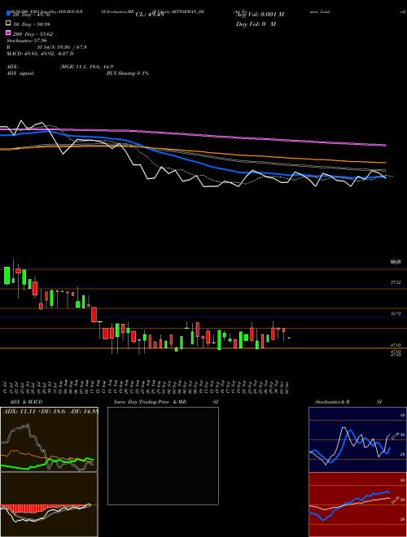
Task: Click the first green candlestick on the left
Action: coord(7,275)
